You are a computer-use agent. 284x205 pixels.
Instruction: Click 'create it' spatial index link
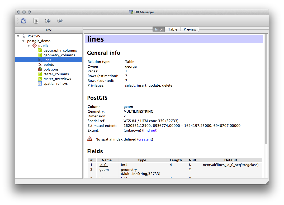[145, 139]
